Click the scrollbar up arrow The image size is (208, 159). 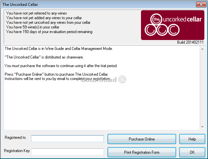click(x=202, y=49)
